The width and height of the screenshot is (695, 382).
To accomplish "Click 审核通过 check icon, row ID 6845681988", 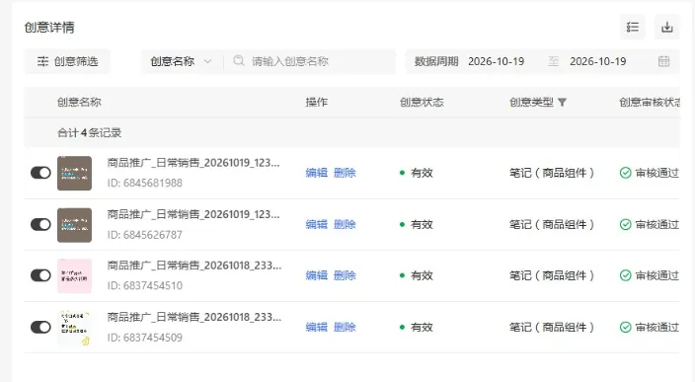I will (x=626, y=173).
